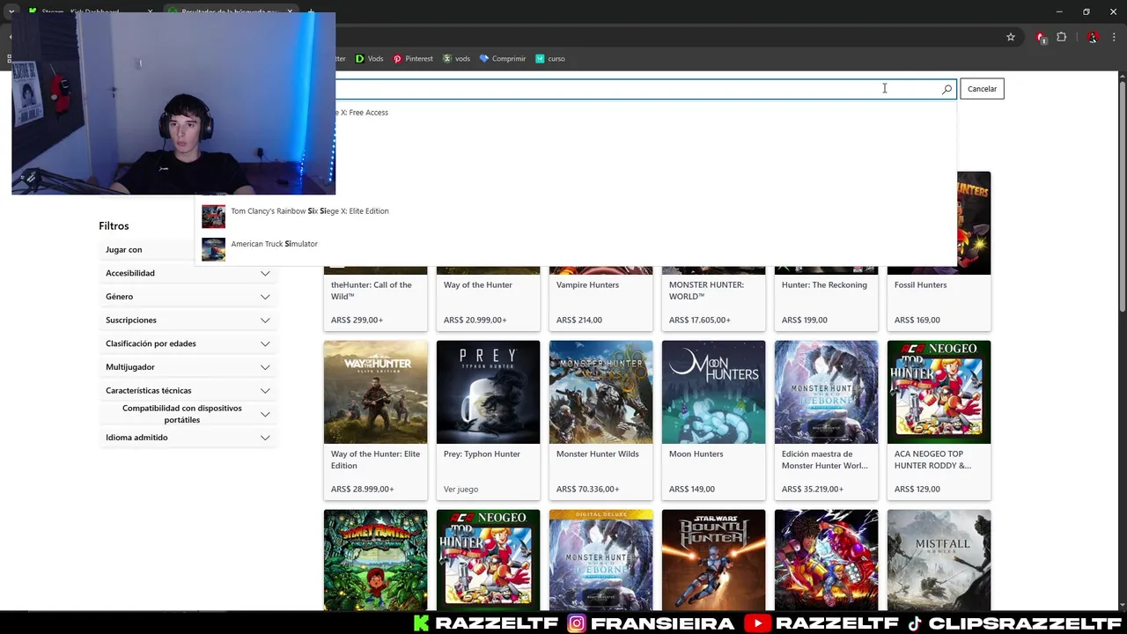This screenshot has width=1127, height=634.
Task: Open the Comprimir bookmark
Action: (502, 59)
